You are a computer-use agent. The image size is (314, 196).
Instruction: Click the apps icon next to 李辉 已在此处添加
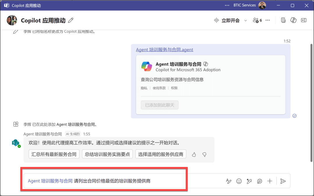click(16, 124)
